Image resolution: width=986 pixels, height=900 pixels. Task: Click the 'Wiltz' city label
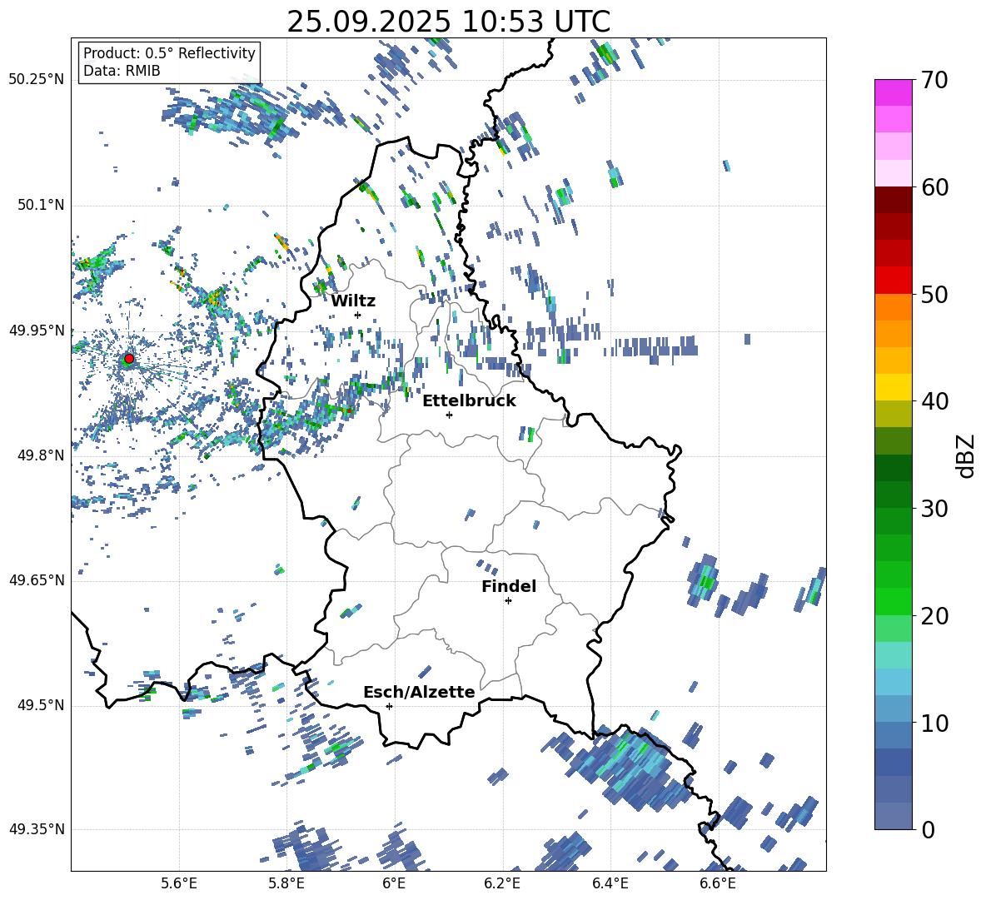353,301
